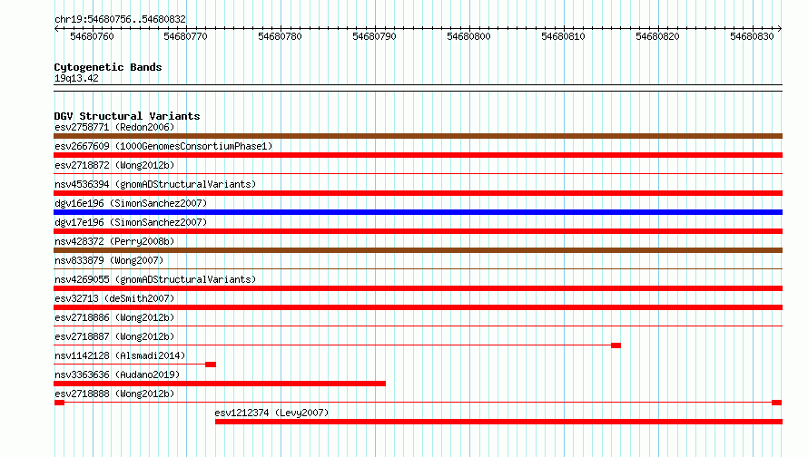Click the blue dgv16e196 variant bar
The width and height of the screenshot is (808, 457).
pos(418,212)
